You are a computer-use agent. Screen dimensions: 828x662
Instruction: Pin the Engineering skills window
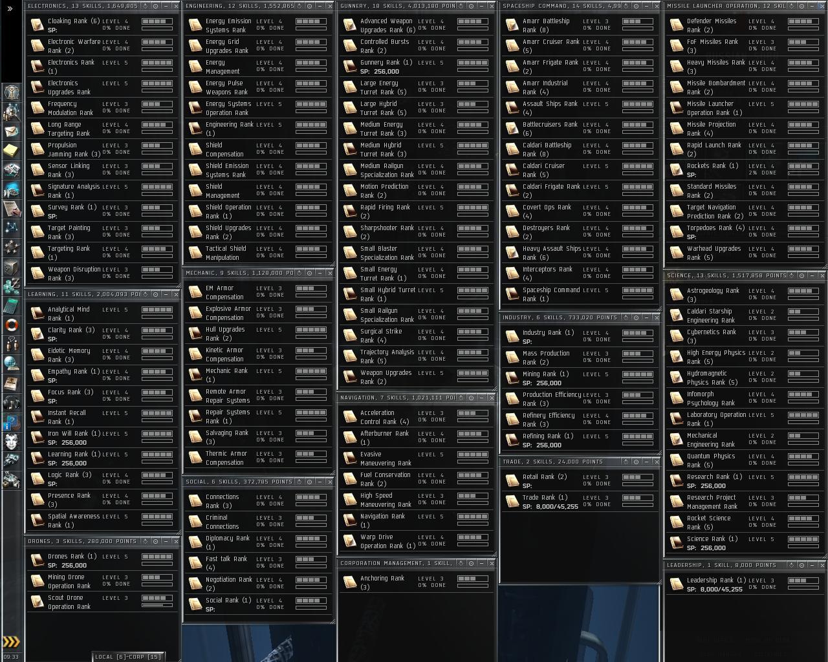pos(309,5)
